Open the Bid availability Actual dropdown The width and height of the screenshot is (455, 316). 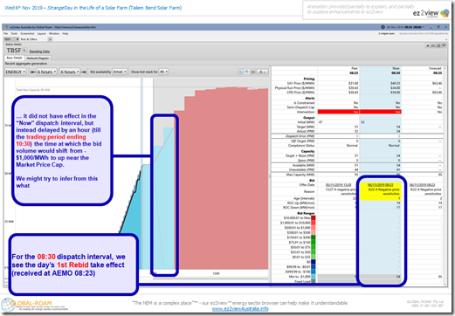pyautogui.click(x=120, y=72)
